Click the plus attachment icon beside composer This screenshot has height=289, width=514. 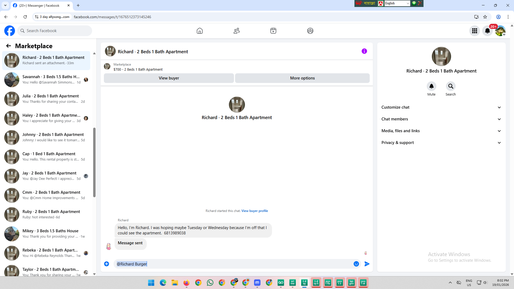[x=107, y=264]
